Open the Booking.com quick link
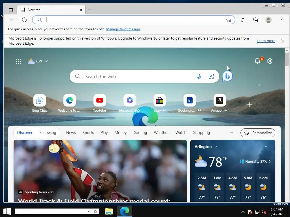290x217 pixels. (x=189, y=103)
